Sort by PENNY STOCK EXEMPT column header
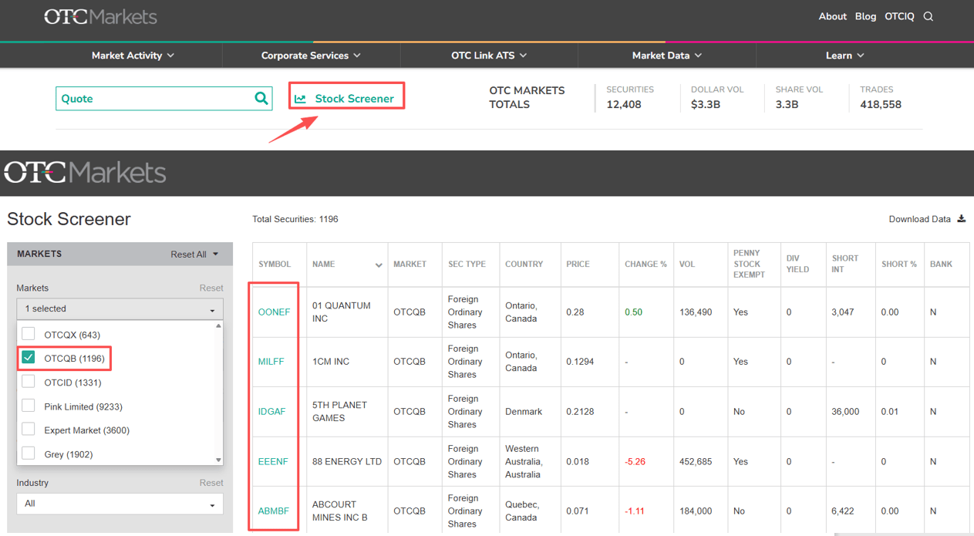974x536 pixels. click(x=750, y=264)
